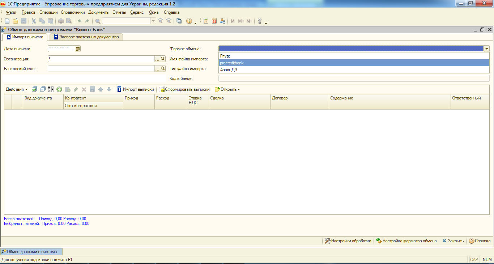
Task: Click the Содержание column header
Action: [390, 102]
